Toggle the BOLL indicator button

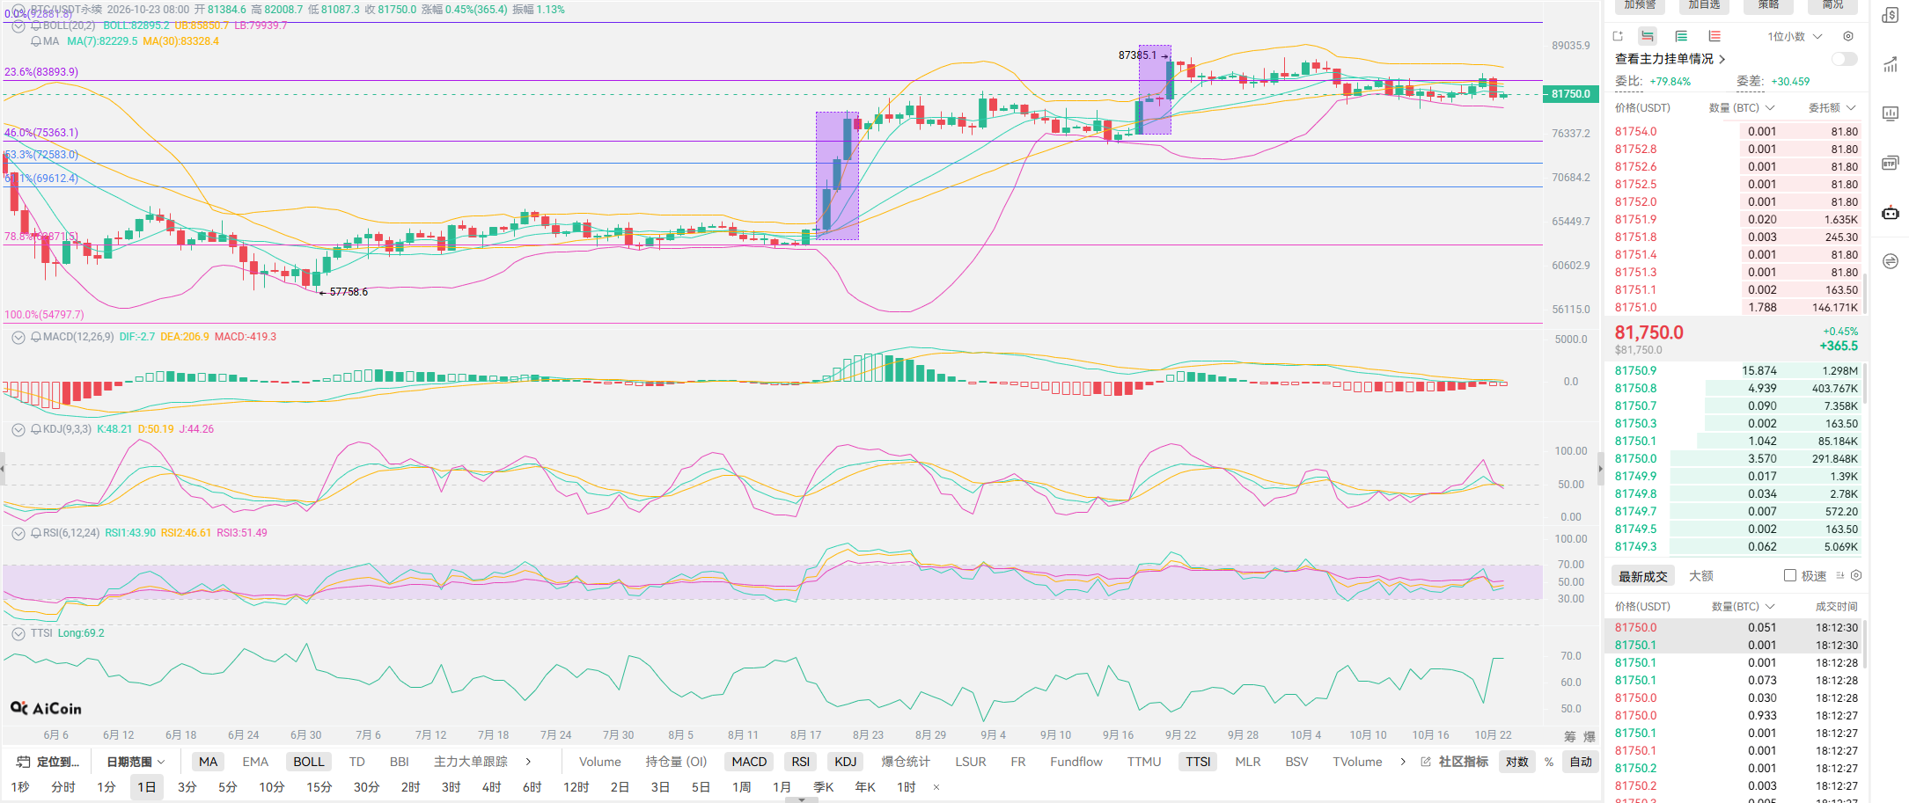click(308, 762)
